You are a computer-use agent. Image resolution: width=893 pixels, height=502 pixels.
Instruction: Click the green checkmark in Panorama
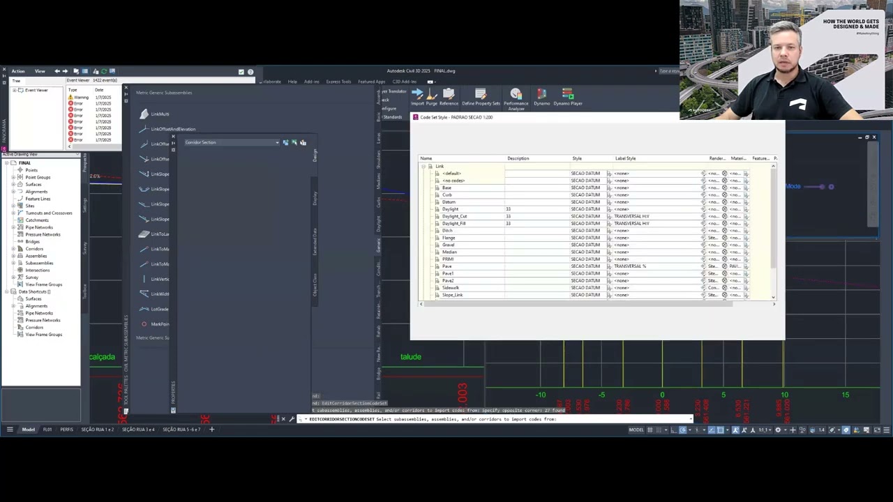(241, 71)
